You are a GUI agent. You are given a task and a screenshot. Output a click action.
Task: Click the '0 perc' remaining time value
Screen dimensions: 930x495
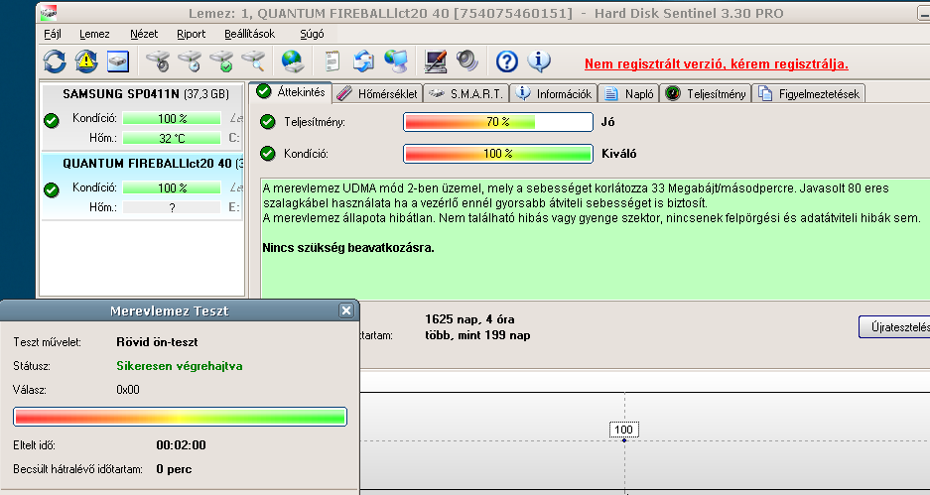174,469
